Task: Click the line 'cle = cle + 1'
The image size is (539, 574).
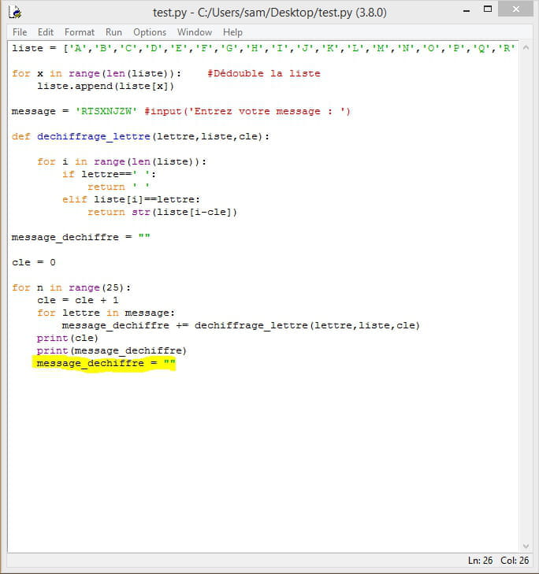Action: (x=78, y=300)
